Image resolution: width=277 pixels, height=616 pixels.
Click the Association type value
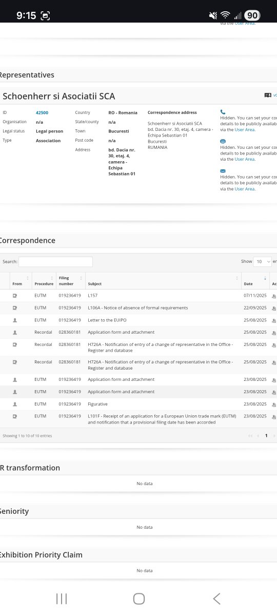(x=48, y=141)
